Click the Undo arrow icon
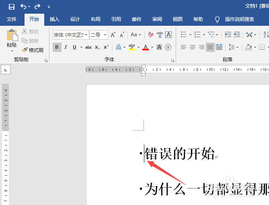269x205 pixels. 23,6
